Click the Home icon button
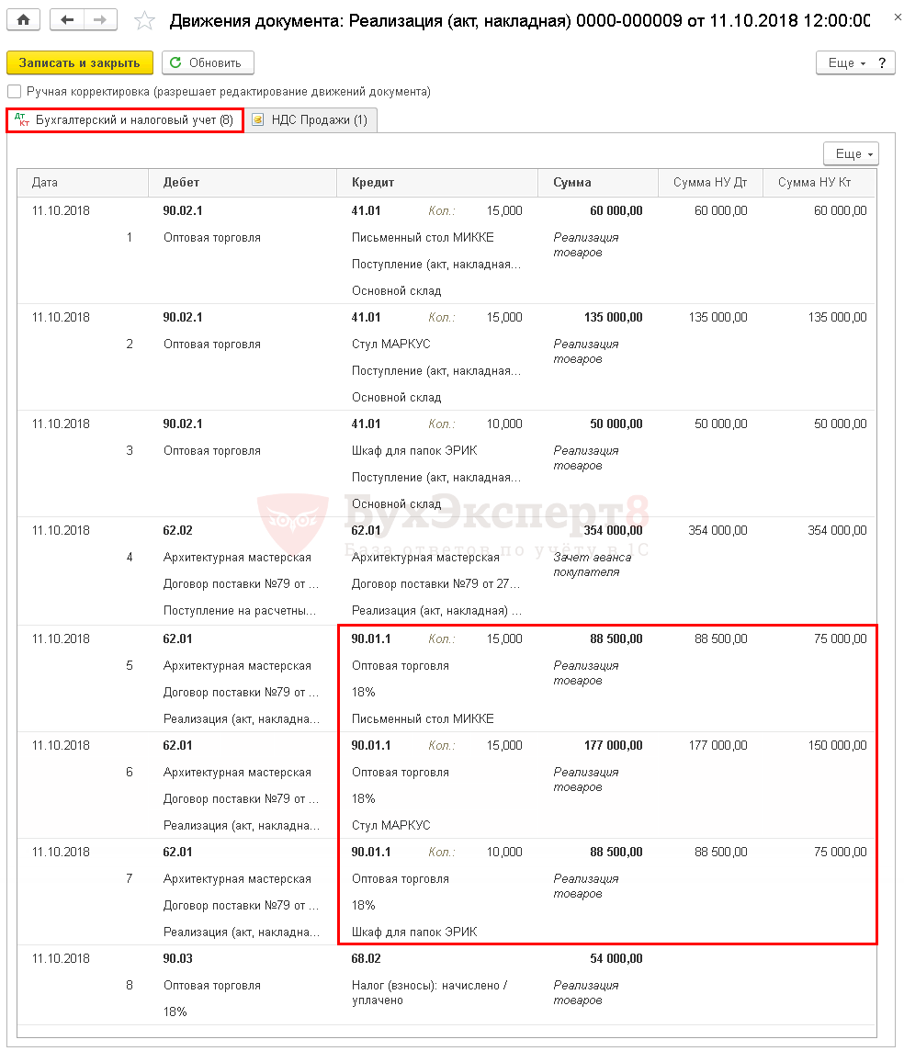 (x=23, y=19)
